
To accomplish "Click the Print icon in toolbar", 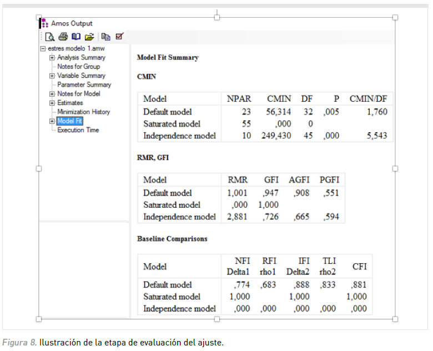I will pos(63,37).
